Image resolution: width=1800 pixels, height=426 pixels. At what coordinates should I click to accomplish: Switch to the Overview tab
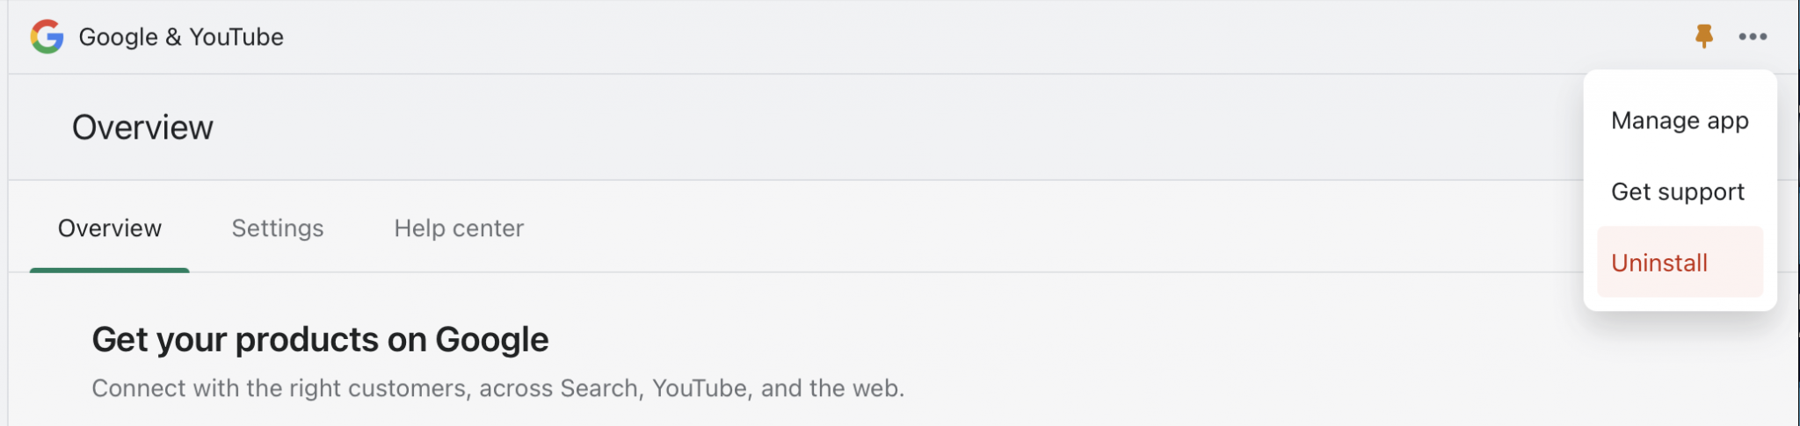point(110,228)
